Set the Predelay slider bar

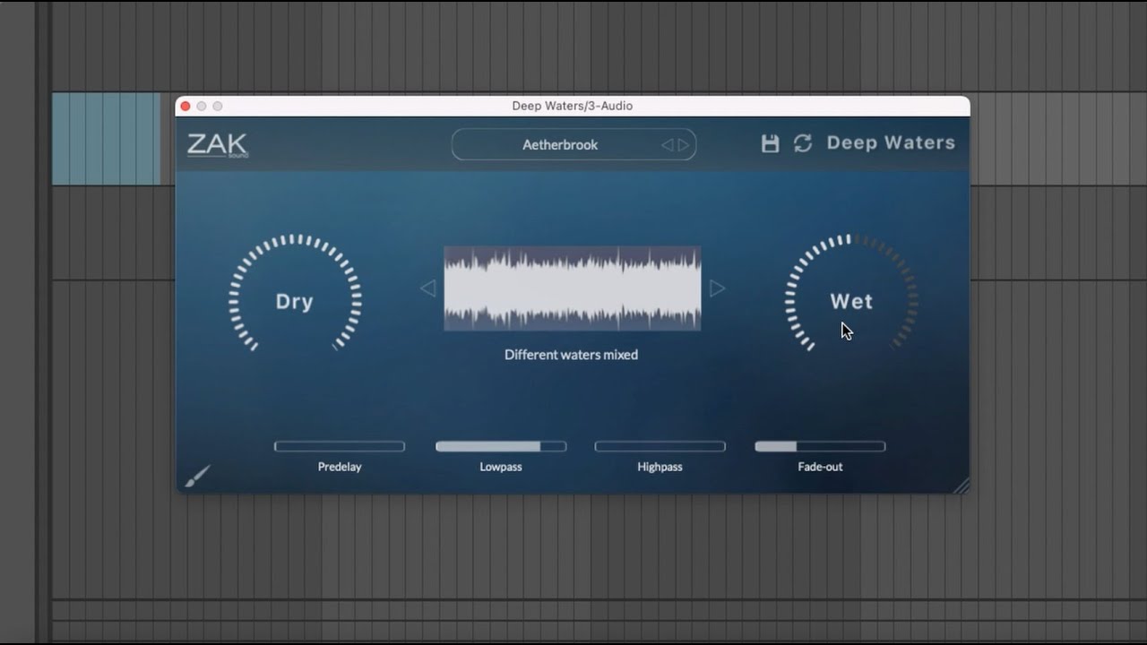(x=340, y=446)
